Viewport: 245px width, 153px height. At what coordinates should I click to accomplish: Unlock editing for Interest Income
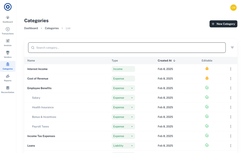tap(207, 69)
